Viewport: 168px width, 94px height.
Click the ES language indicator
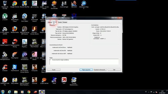[x=146, y=92]
